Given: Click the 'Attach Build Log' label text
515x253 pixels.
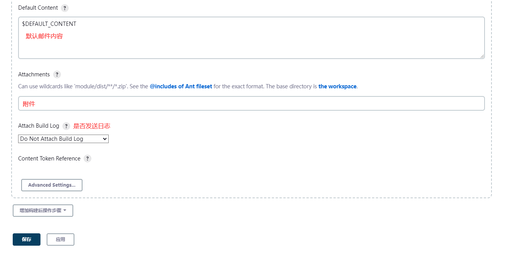Looking at the screenshot, I should [x=39, y=126].
